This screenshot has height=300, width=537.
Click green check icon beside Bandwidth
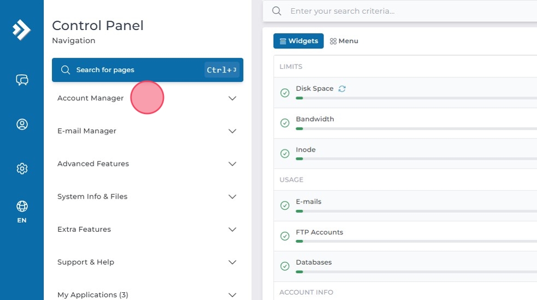click(285, 123)
